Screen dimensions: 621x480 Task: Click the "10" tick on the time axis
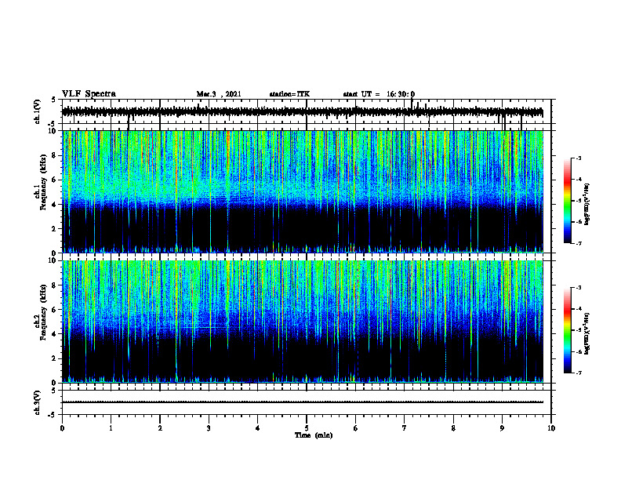tap(551, 428)
